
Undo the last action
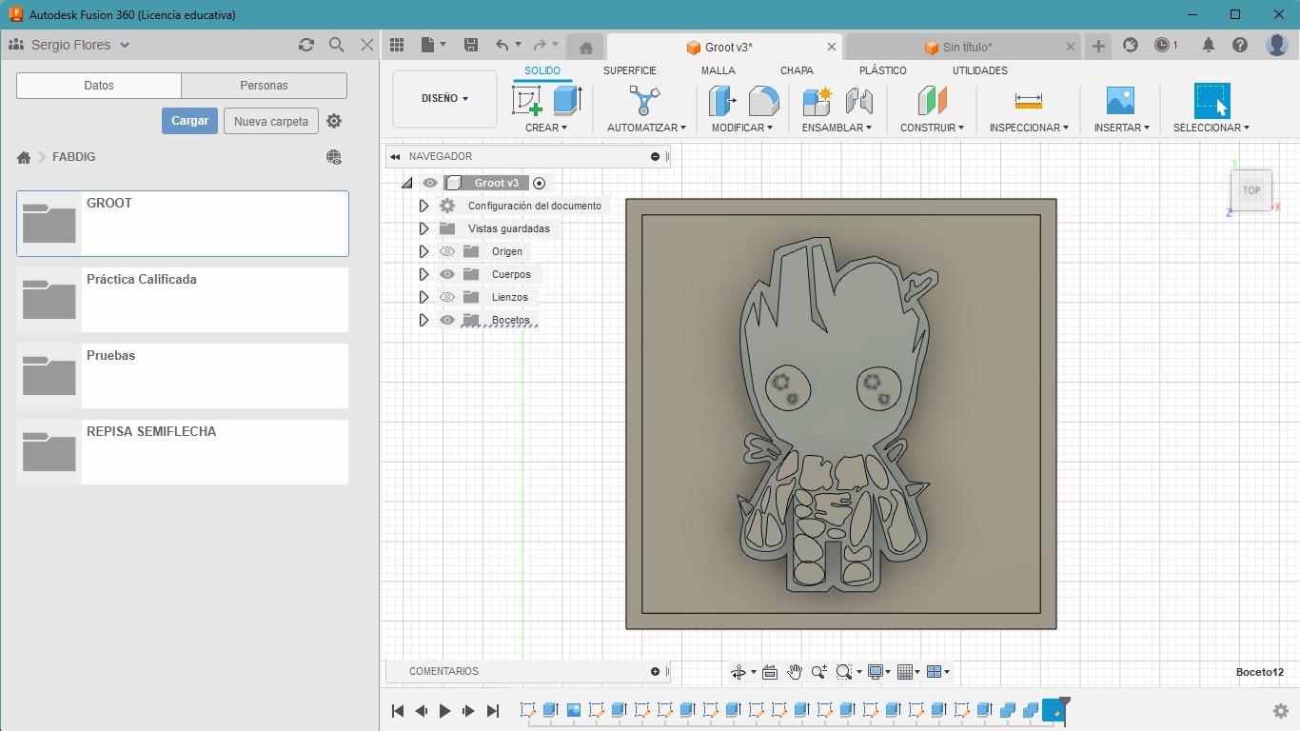[x=502, y=45]
